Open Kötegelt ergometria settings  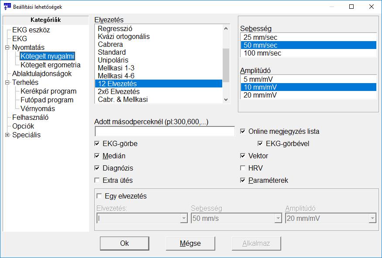click(x=51, y=65)
